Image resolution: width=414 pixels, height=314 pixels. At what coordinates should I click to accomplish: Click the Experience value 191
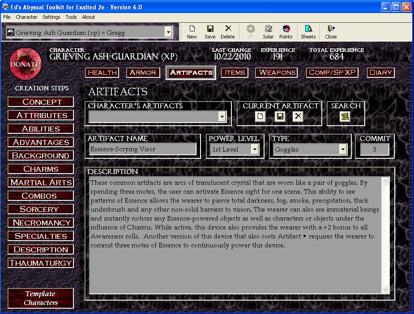[x=278, y=56]
